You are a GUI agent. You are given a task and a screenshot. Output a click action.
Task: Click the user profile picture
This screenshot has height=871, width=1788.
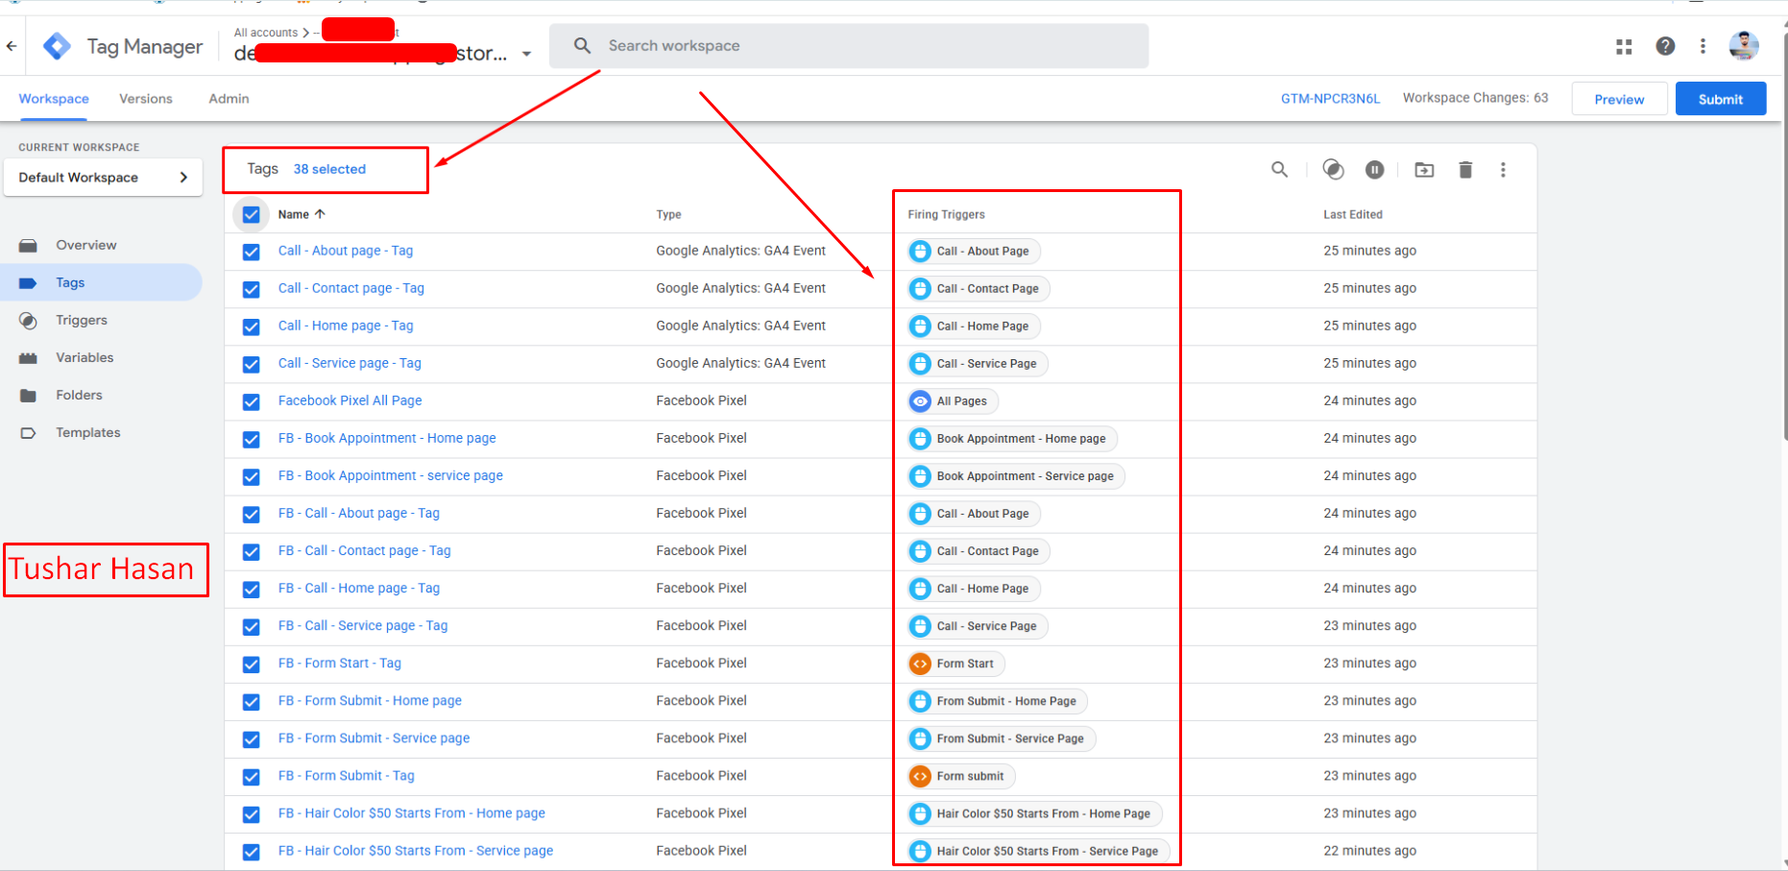[x=1744, y=45]
